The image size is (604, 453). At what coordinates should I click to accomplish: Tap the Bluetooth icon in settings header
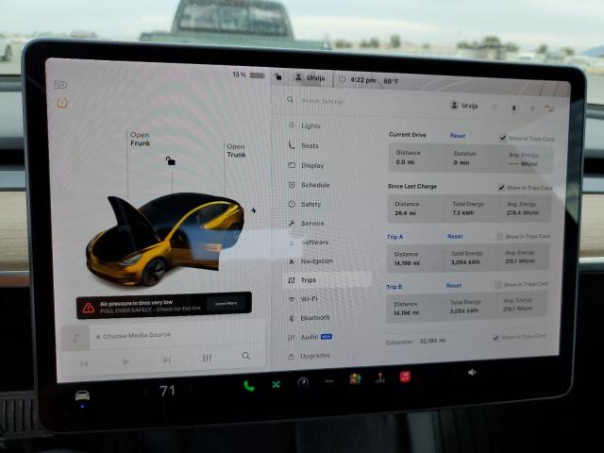click(x=532, y=109)
